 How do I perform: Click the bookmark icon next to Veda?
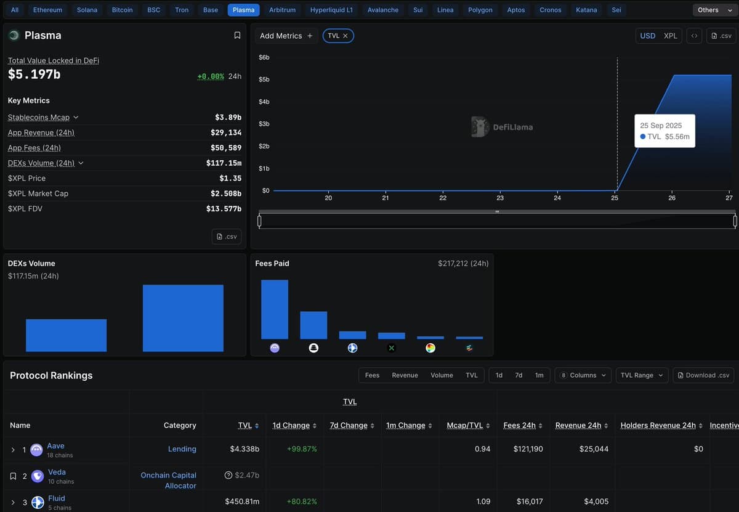point(13,476)
